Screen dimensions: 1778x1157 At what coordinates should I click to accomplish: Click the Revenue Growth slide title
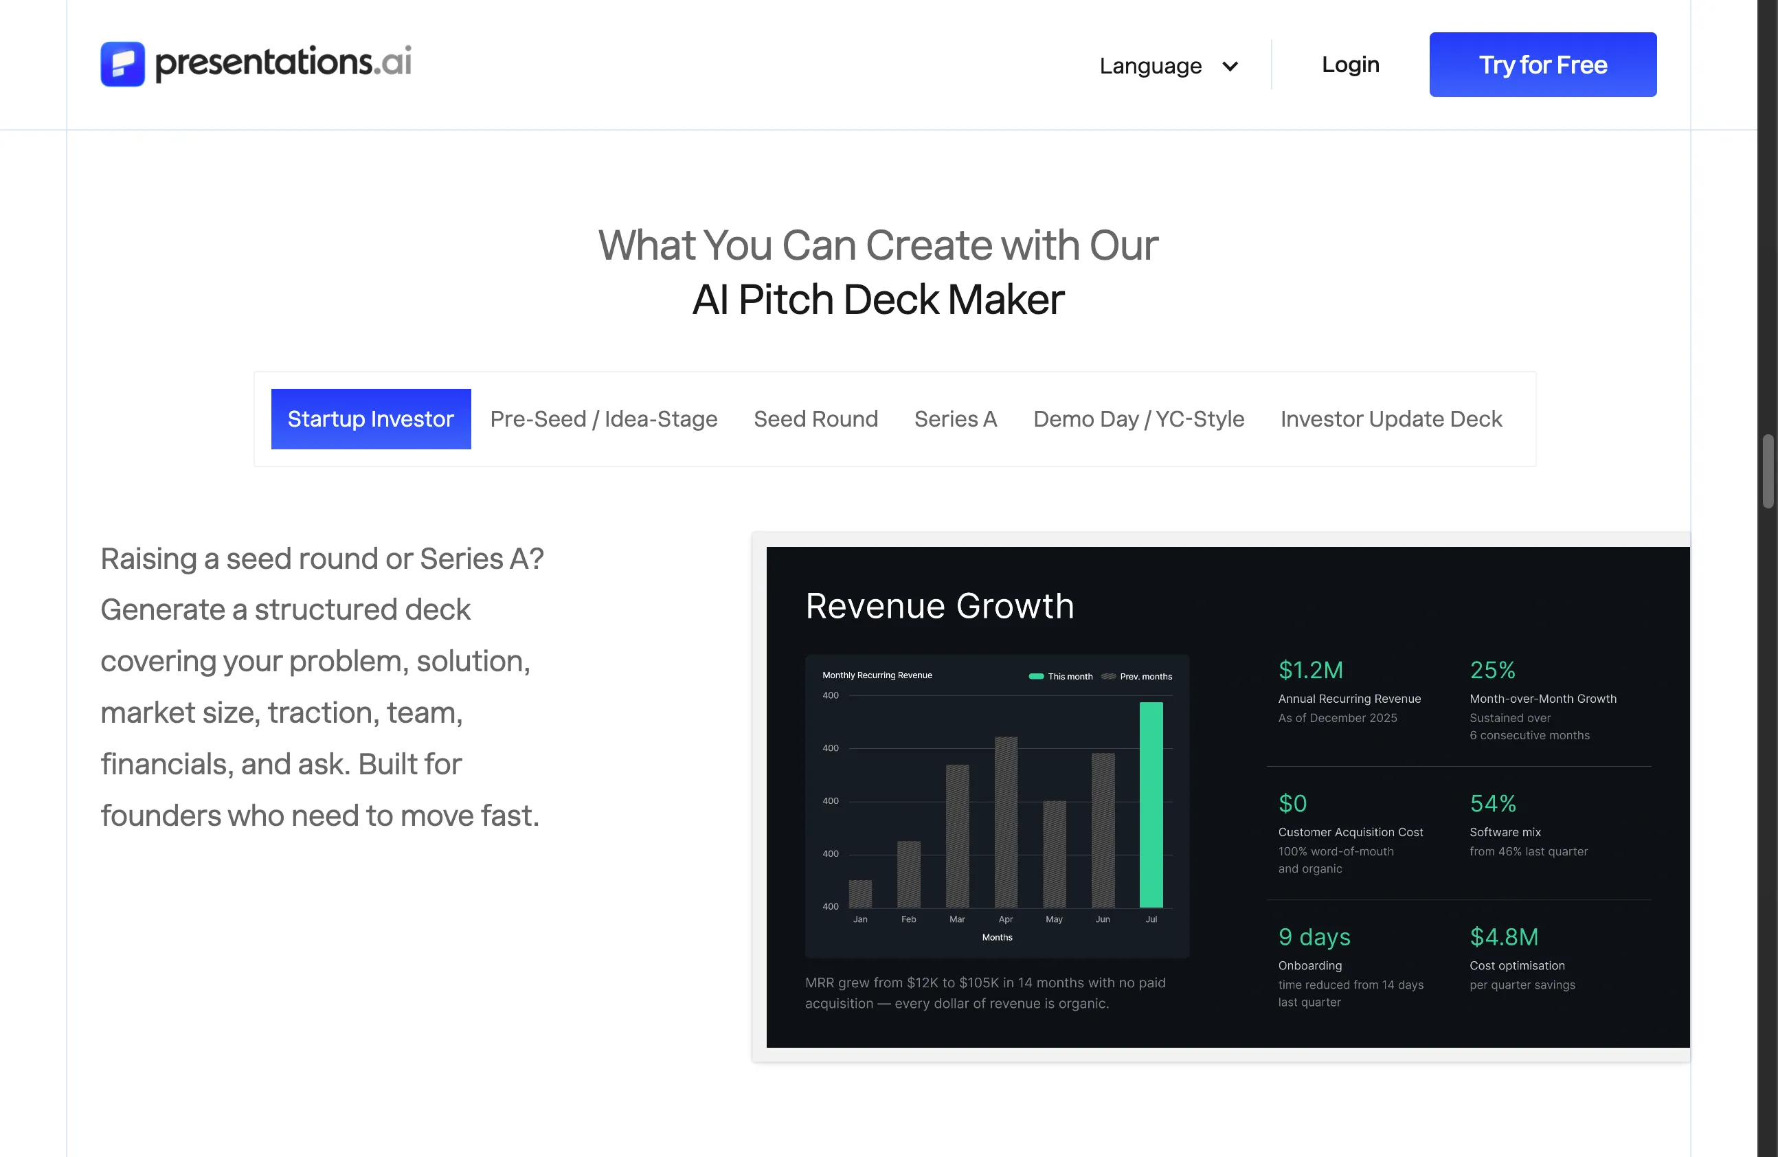(939, 606)
